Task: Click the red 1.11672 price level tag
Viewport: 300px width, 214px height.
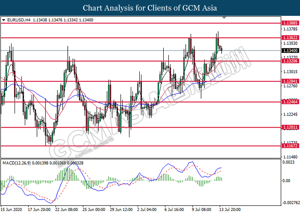Action: (290, 146)
